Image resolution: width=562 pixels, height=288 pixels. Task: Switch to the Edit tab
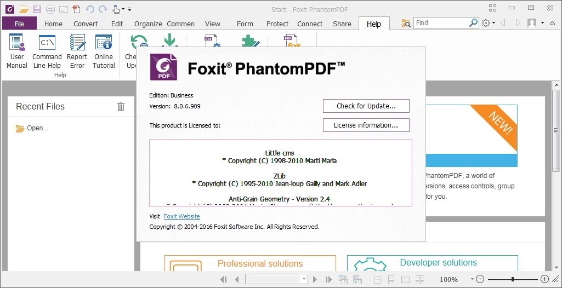click(x=117, y=24)
